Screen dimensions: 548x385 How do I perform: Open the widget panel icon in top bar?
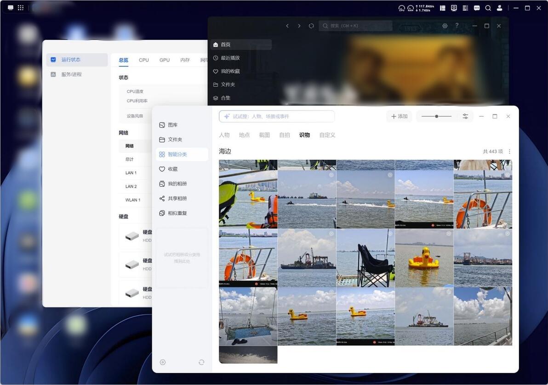pyautogui.click(x=442, y=8)
